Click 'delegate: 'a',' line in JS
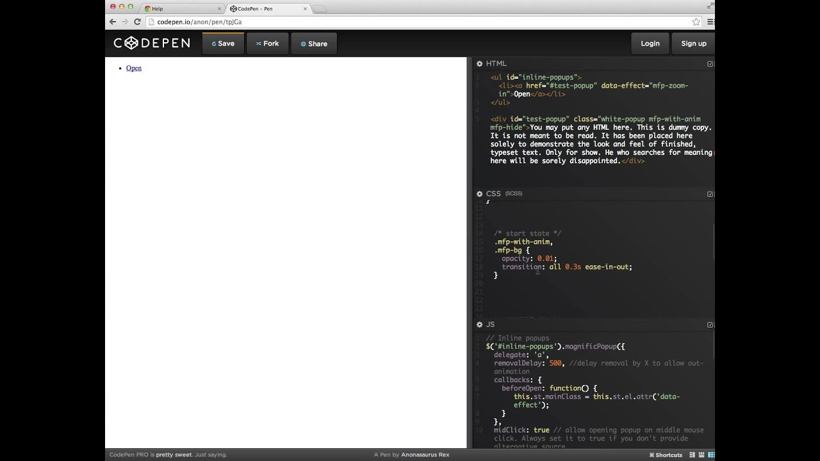The image size is (820, 461). click(521, 355)
